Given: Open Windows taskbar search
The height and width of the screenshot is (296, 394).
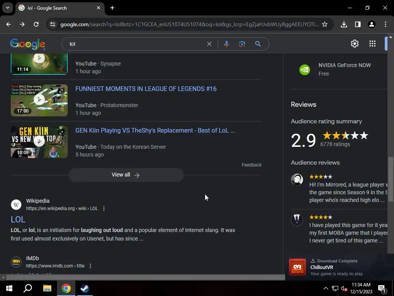Looking at the screenshot, I should [28, 288].
